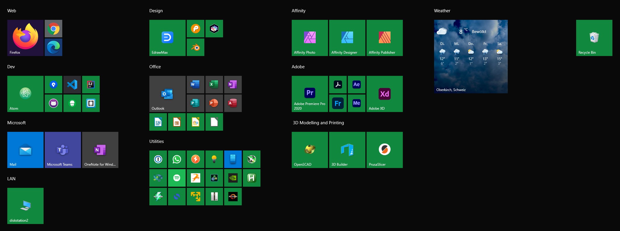Open the NVIDIA tile

(233, 178)
